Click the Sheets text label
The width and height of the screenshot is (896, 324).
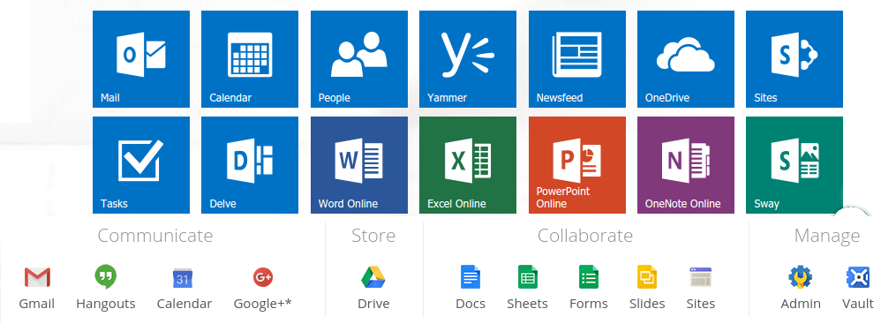pyautogui.click(x=527, y=304)
